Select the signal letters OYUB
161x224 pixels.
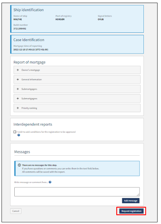[x=101, y=19]
